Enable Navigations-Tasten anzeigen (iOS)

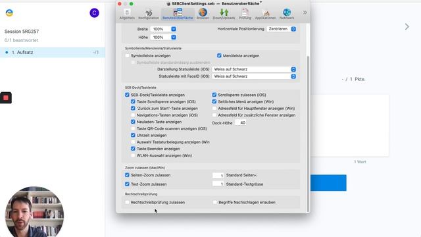[133, 115]
